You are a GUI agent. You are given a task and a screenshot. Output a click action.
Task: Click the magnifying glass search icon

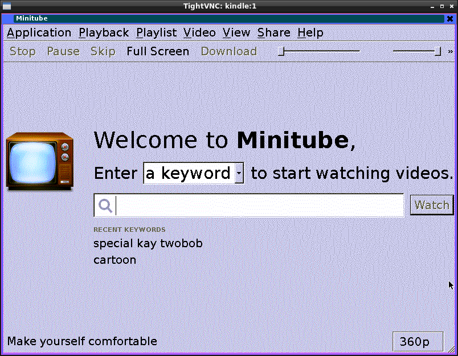105,206
